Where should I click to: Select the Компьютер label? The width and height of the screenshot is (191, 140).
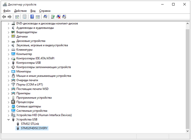coord(24,54)
